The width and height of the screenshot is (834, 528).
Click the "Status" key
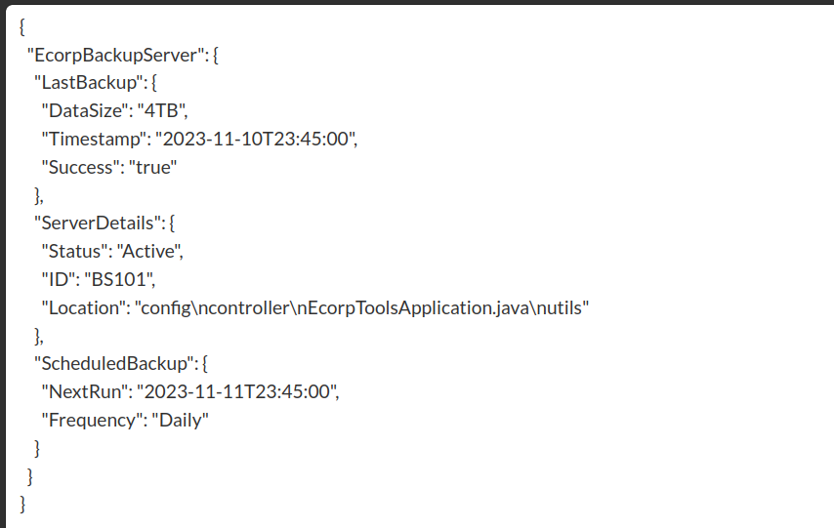coord(76,251)
